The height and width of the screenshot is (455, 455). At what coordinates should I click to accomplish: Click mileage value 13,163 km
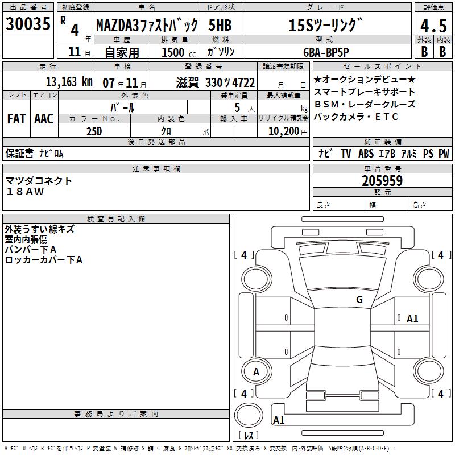[69, 82]
